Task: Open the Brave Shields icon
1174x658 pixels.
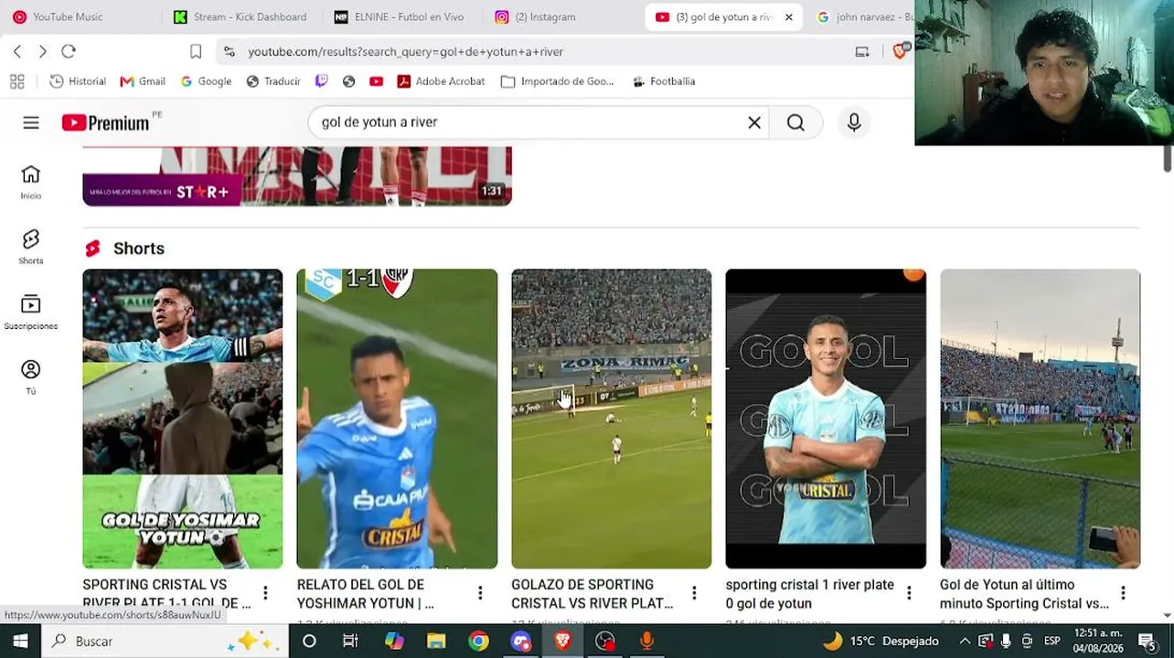Action: tap(901, 51)
